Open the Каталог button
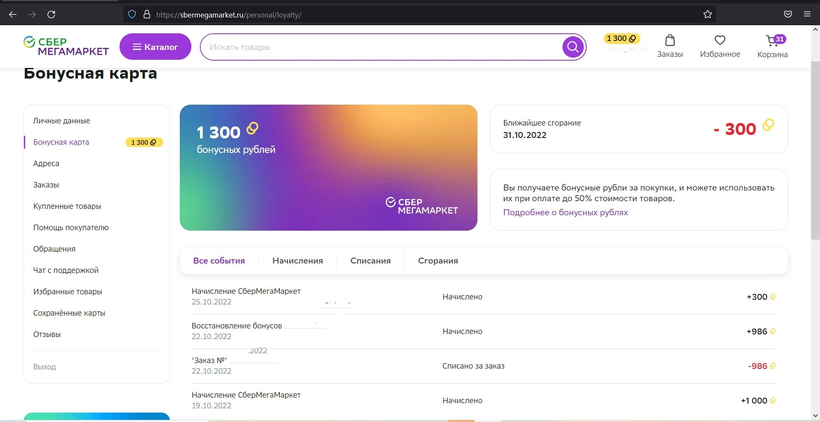 (155, 47)
